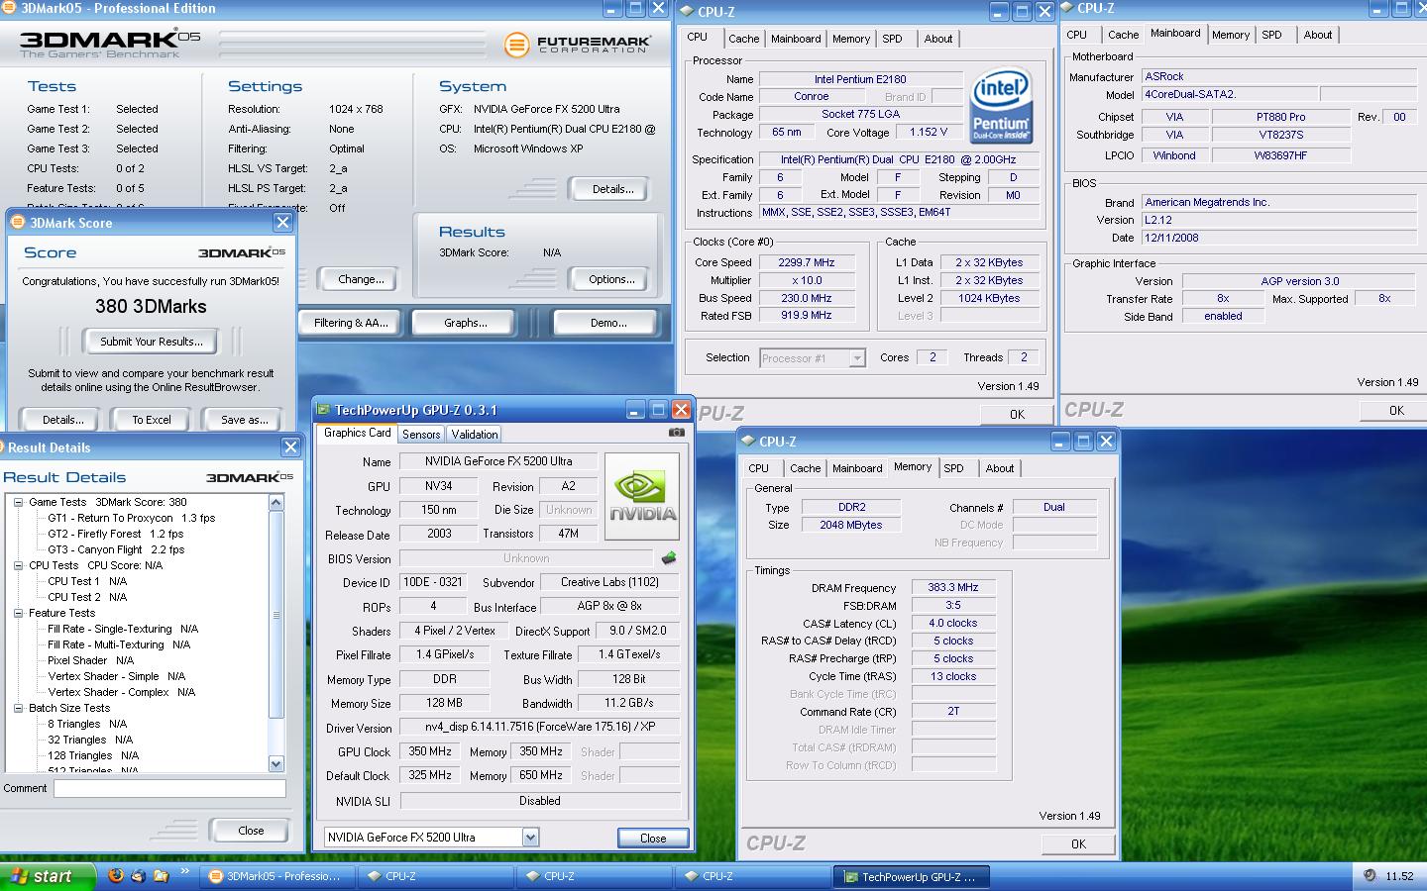Click OK in the CPU-Z CPU window

(x=1017, y=414)
